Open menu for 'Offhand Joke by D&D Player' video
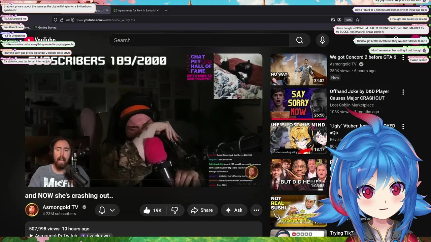The width and height of the screenshot is (431, 242). click(x=403, y=92)
